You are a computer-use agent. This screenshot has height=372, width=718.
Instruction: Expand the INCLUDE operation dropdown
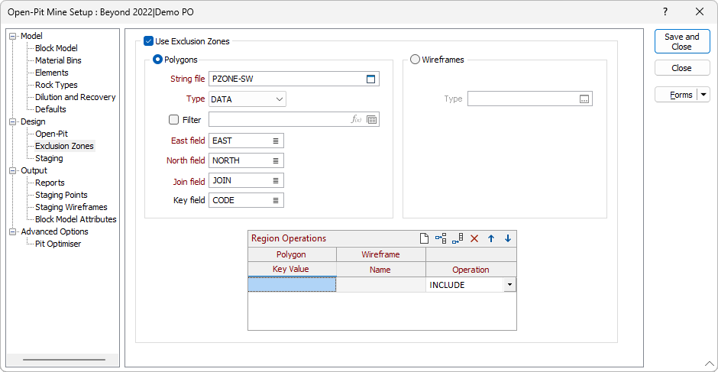click(x=509, y=285)
